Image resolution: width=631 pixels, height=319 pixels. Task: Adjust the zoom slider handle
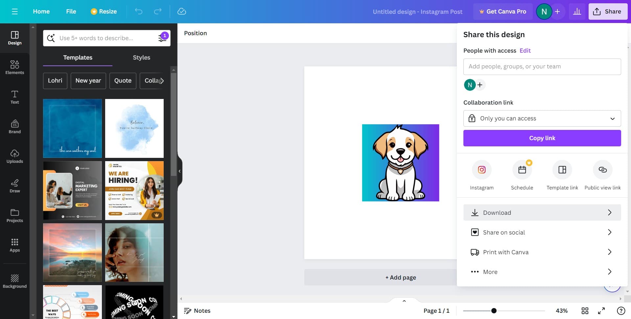[x=494, y=311]
